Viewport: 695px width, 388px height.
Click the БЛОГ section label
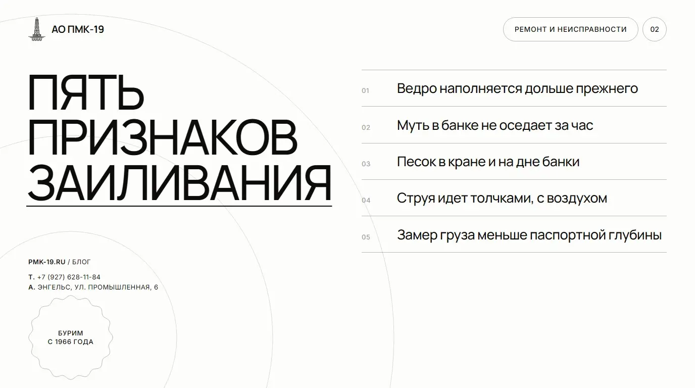pos(81,262)
